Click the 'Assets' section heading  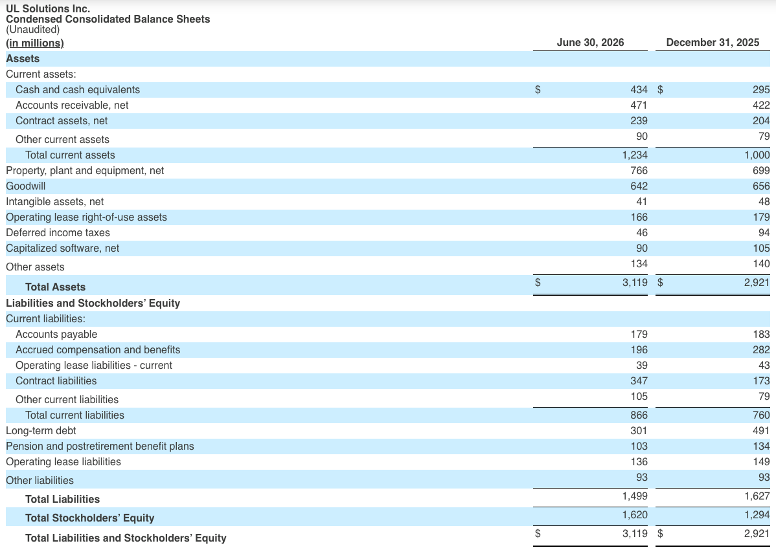point(23,59)
